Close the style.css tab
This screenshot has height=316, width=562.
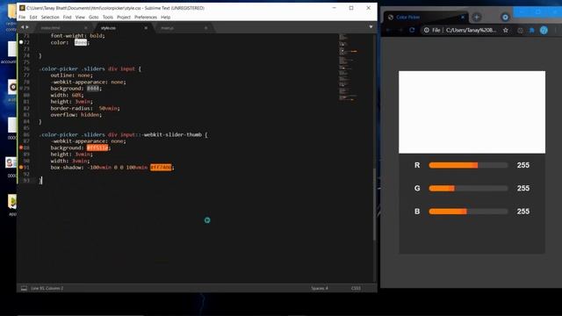[146, 28]
